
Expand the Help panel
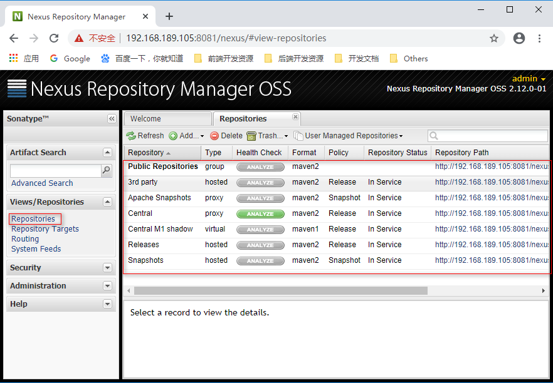tap(107, 304)
